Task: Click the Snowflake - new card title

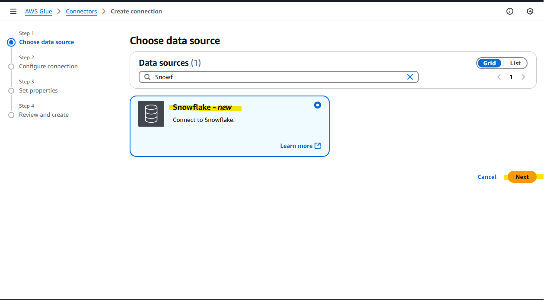Action: (x=202, y=107)
